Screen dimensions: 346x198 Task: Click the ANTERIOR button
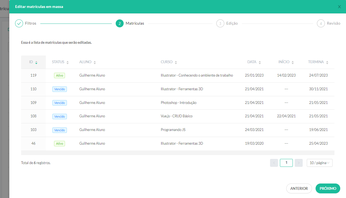click(x=299, y=188)
